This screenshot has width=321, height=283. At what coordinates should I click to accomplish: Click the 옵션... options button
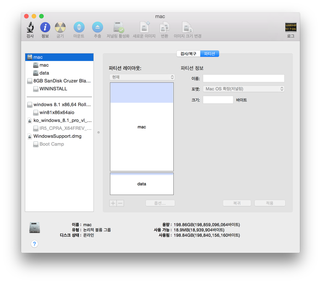click(160, 203)
